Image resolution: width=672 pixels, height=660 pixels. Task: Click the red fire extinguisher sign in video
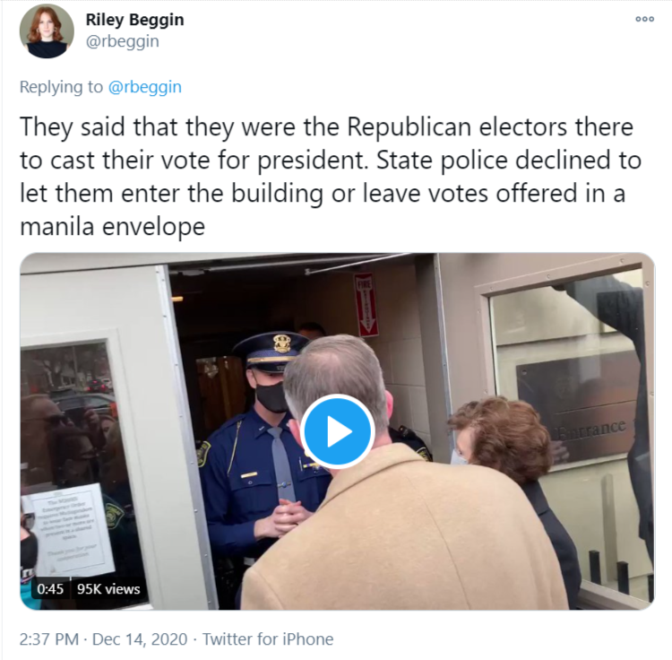click(x=366, y=305)
